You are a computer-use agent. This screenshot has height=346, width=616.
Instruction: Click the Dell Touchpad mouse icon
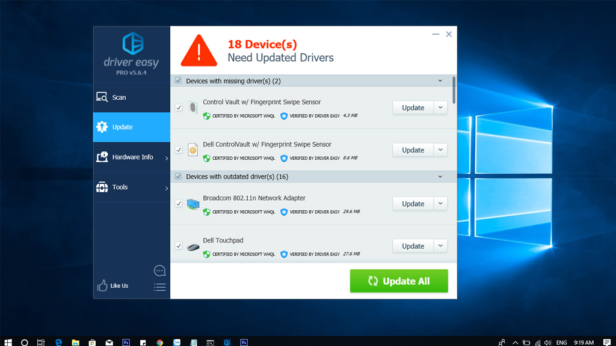(x=193, y=247)
